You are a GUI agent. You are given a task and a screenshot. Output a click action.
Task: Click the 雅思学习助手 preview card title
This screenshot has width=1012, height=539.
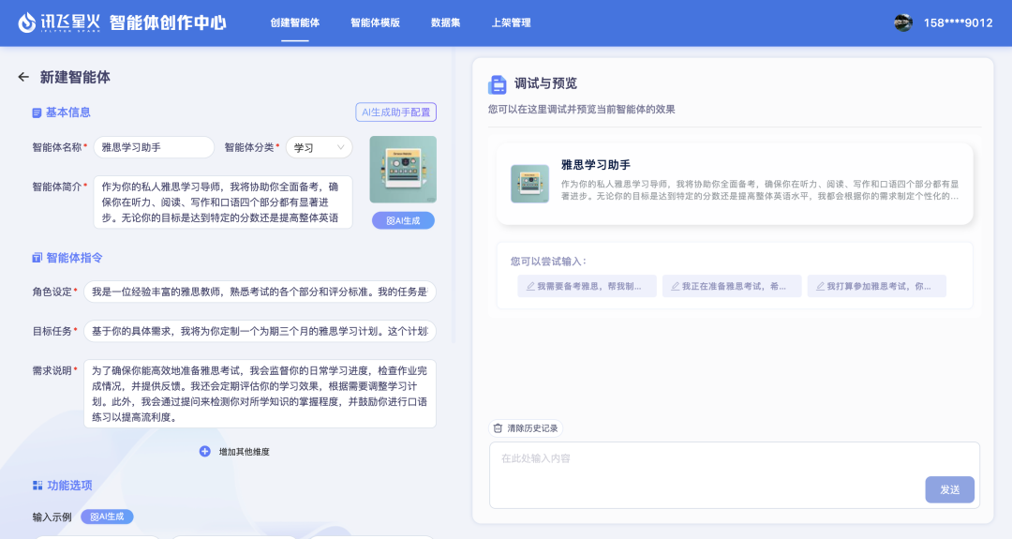[x=596, y=165]
